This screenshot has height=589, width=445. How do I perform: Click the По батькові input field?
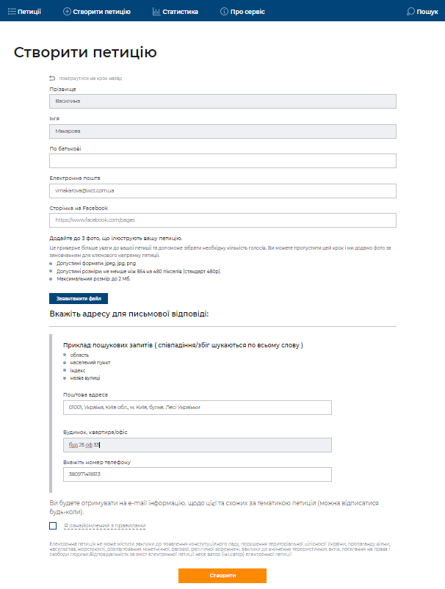point(222,161)
